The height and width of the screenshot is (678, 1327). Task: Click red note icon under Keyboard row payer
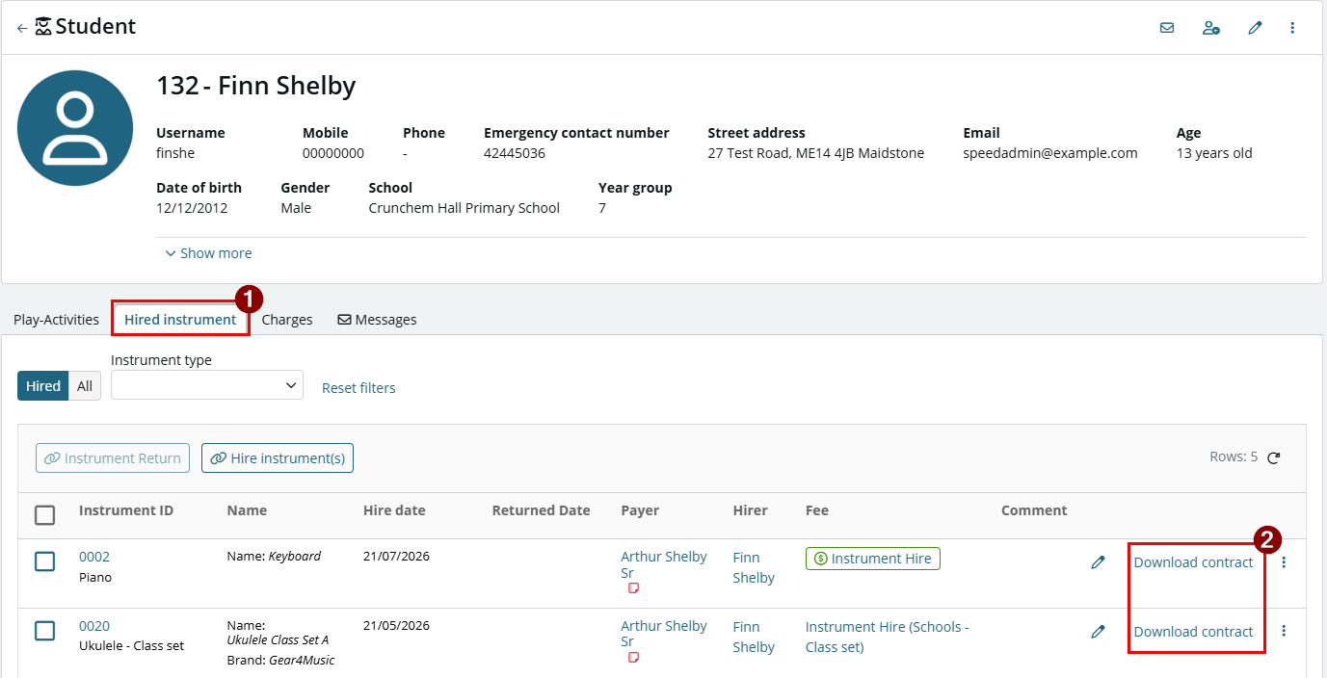click(634, 588)
